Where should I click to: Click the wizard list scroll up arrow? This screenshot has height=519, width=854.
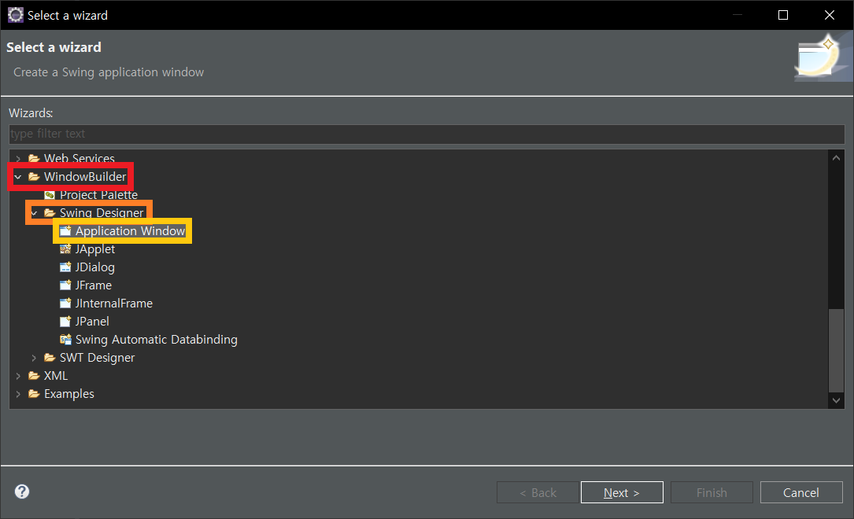[836, 158]
